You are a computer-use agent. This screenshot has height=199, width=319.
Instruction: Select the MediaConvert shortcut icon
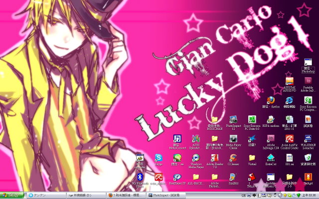pyautogui.click(x=177, y=138)
